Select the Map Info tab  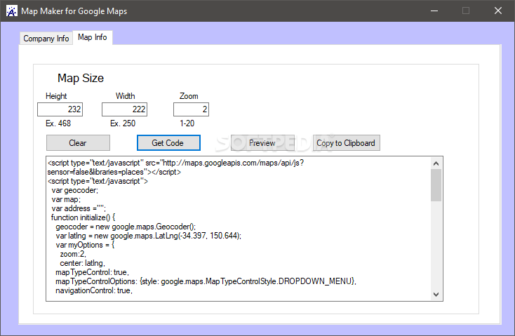(93, 37)
